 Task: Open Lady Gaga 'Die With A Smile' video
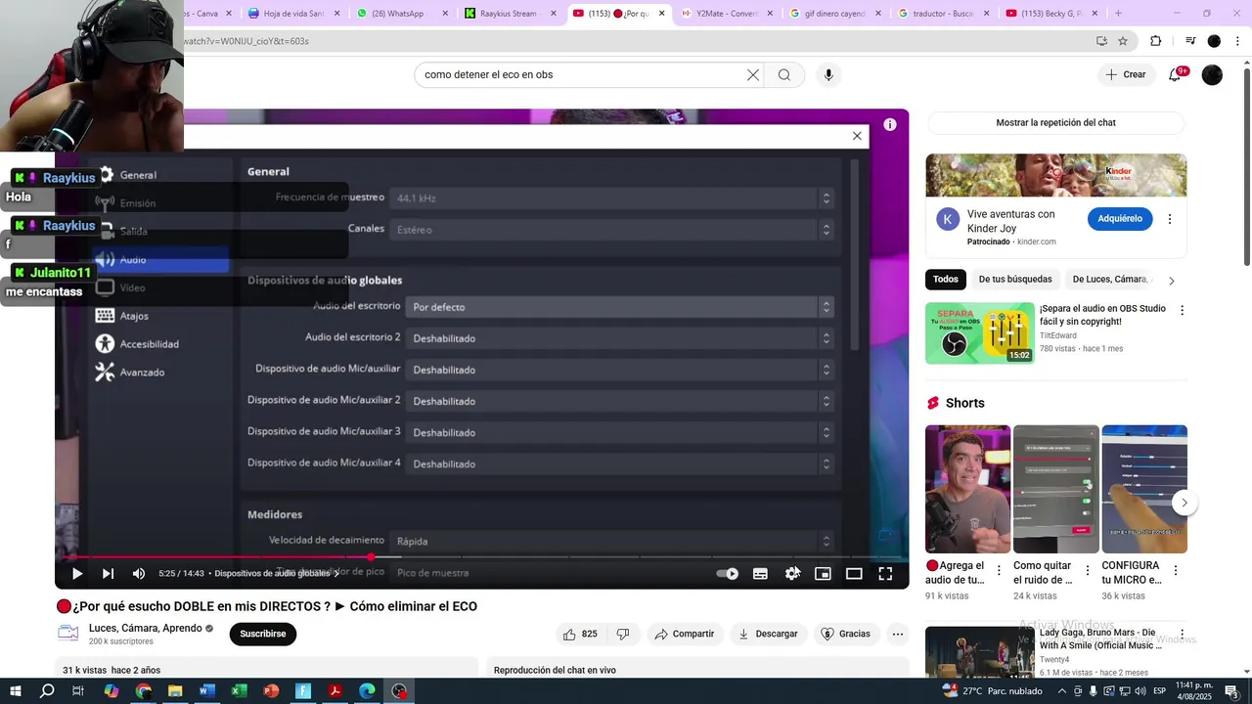pos(980,652)
